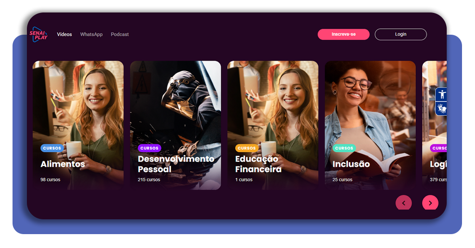Viewport: 475px width, 248px height.
Task: Open the Podcast menu item
Action: (120, 34)
